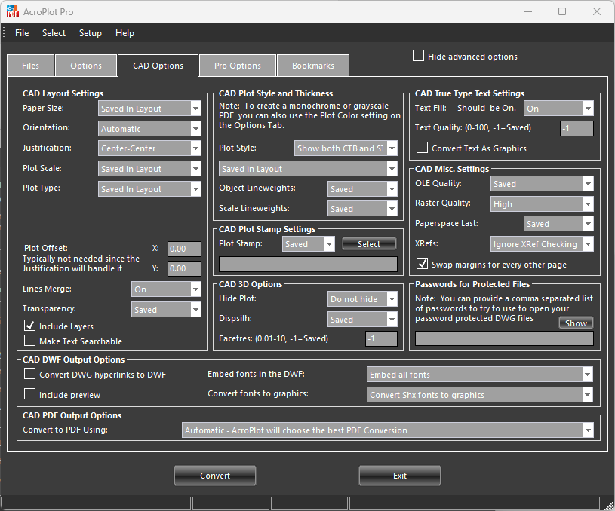Open the Setup menu

91,33
